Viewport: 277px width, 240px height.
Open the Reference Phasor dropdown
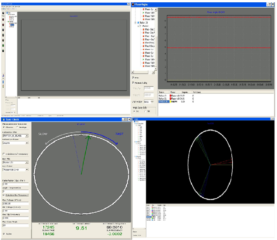27,143
